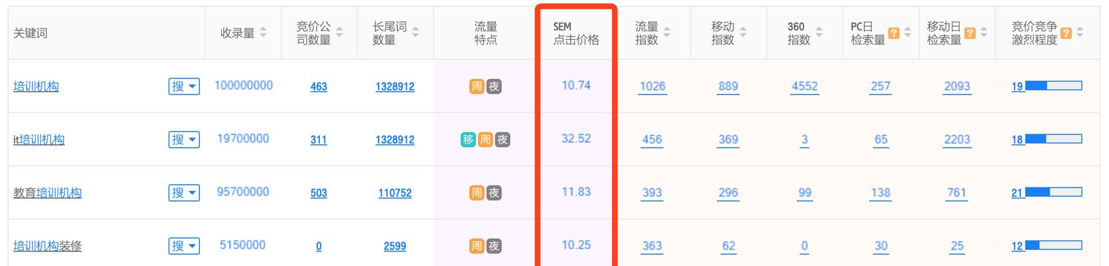Click the competition score 19
The image size is (1109, 266).
click(1017, 86)
